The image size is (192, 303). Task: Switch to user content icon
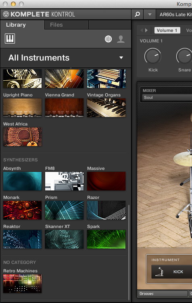pyautogui.click(x=121, y=39)
